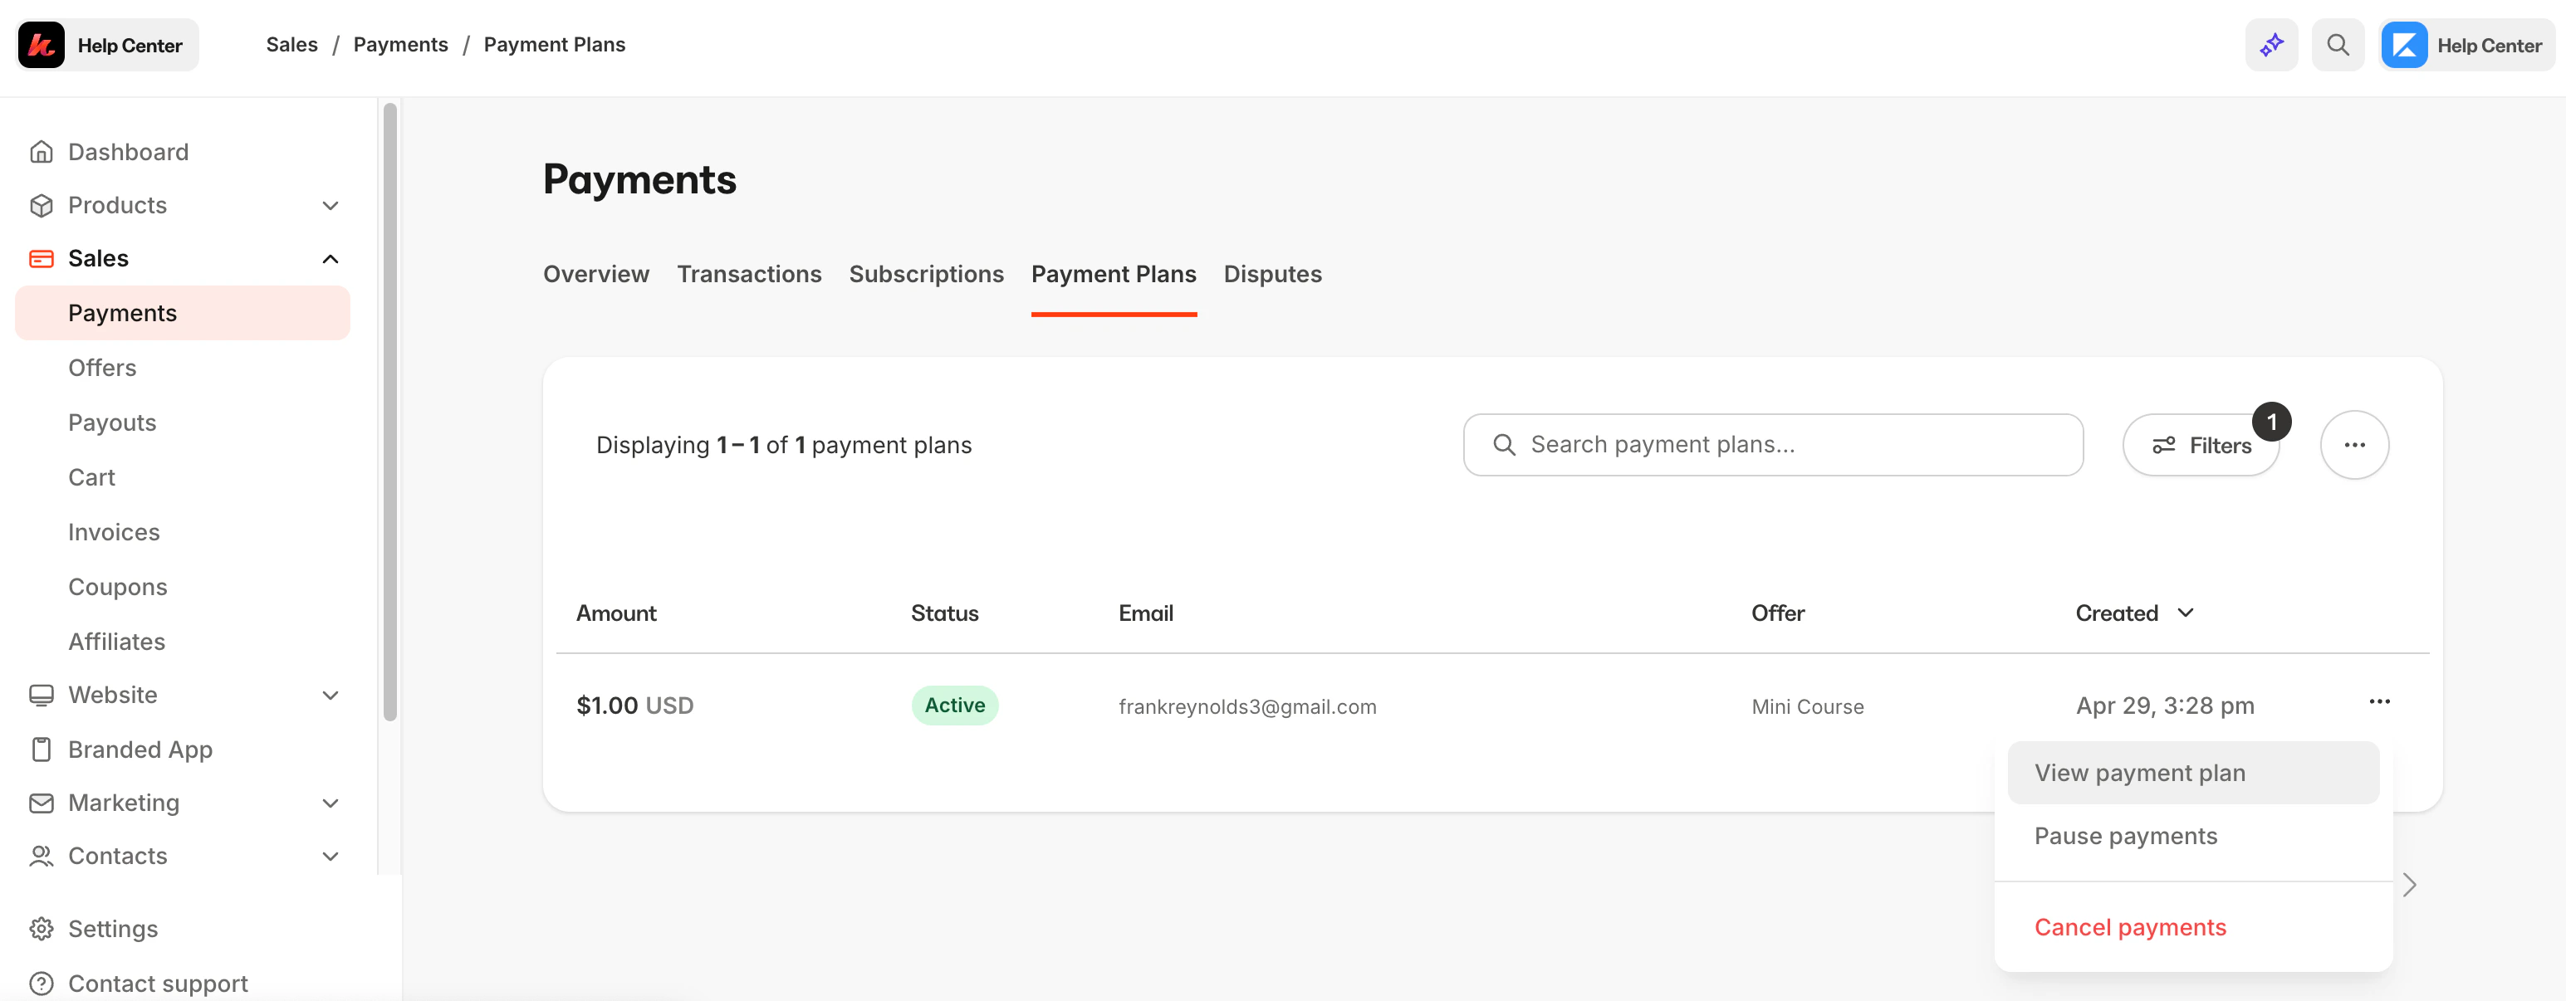Click the search payment plans field

(1771, 445)
